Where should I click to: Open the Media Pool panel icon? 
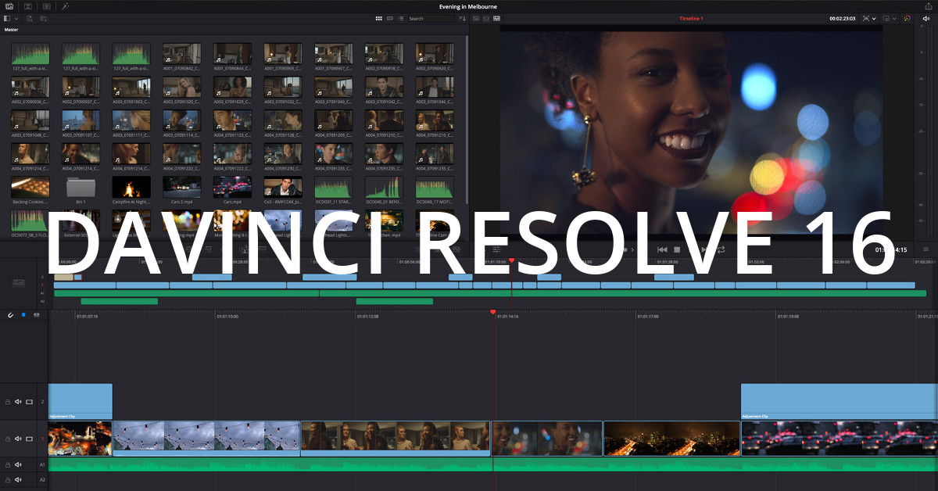click(x=9, y=6)
